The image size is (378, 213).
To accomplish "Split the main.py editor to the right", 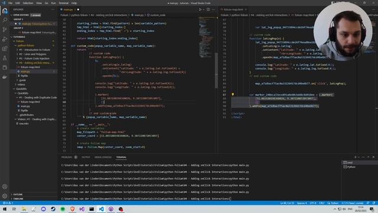I will tap(208, 9).
